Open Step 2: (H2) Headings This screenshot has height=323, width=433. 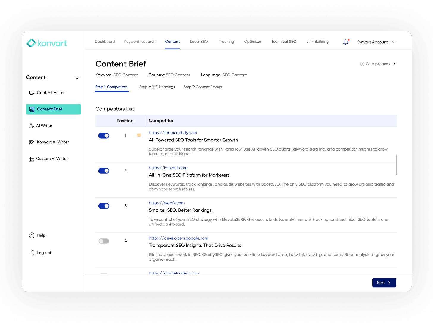click(x=157, y=87)
